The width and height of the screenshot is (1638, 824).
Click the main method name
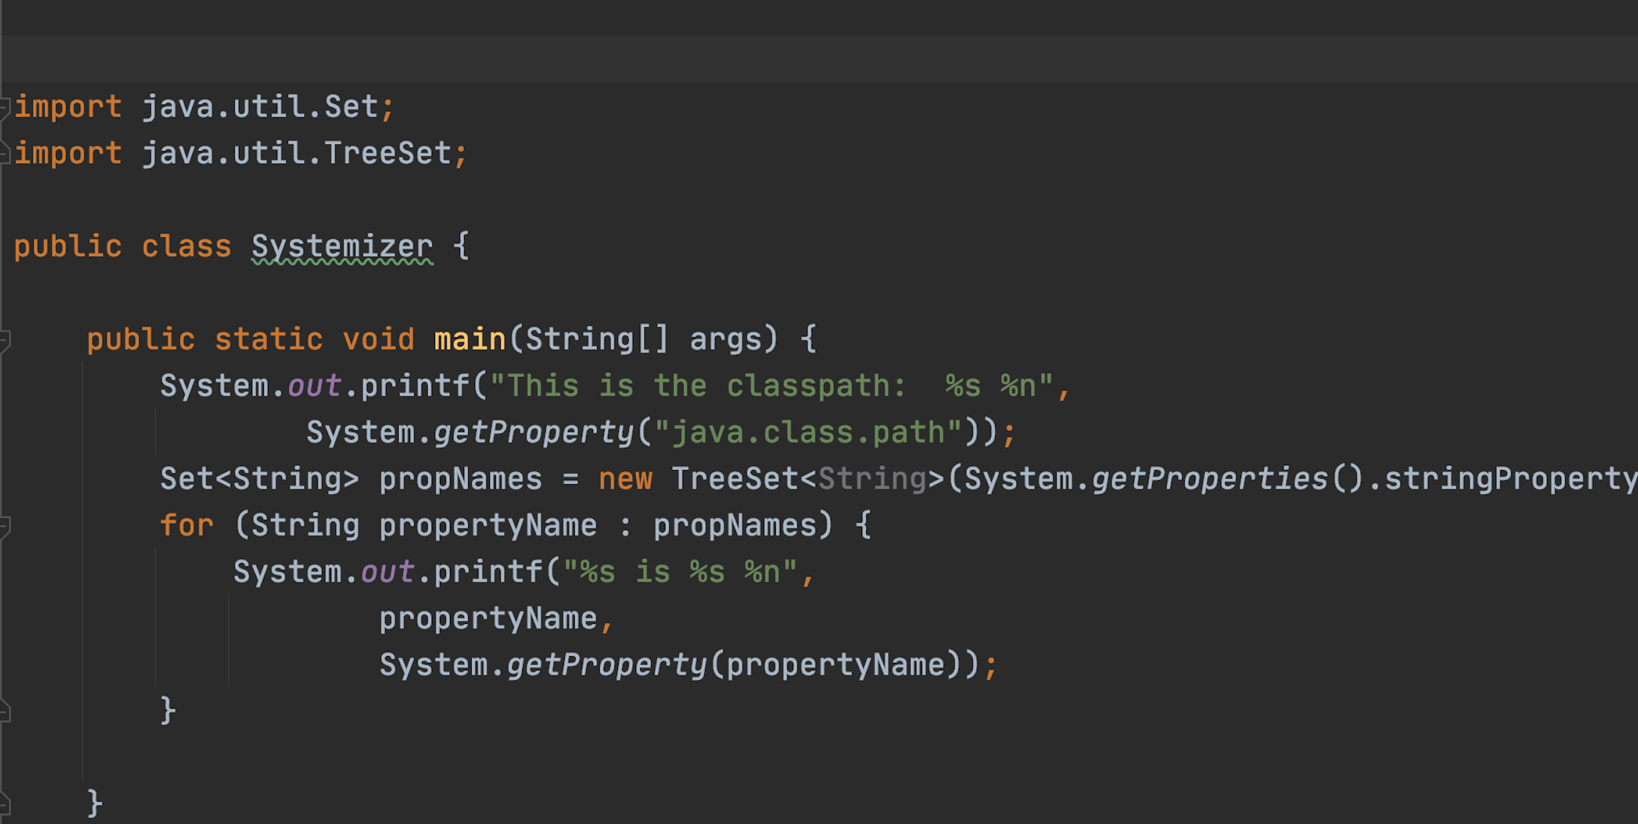pos(470,339)
